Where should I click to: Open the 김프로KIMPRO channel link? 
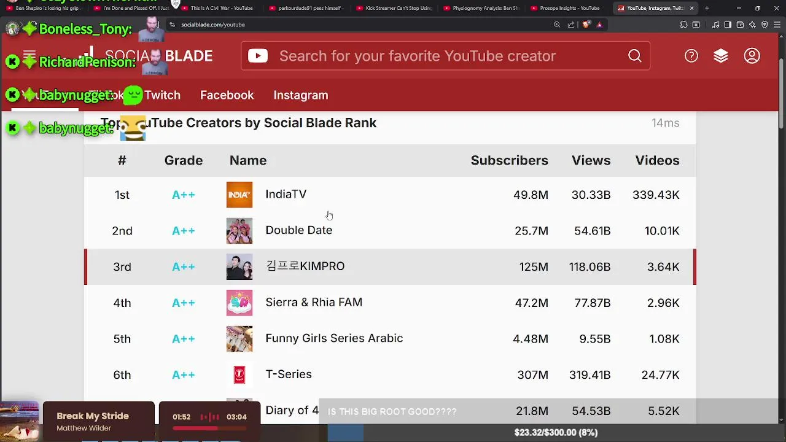[305, 266]
